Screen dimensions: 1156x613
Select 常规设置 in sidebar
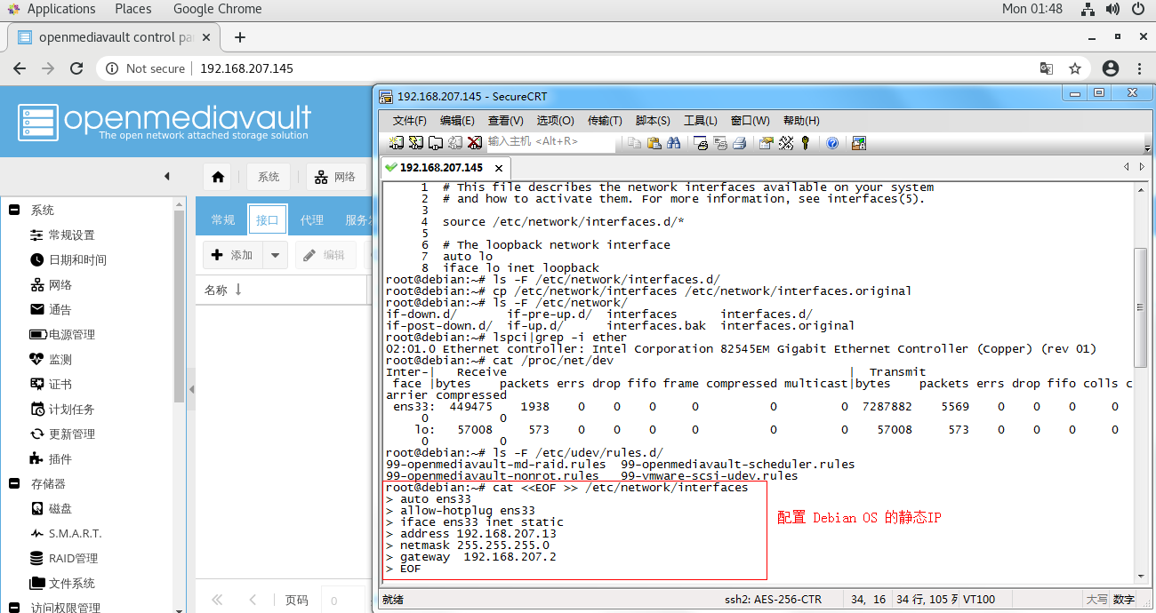[71, 235]
